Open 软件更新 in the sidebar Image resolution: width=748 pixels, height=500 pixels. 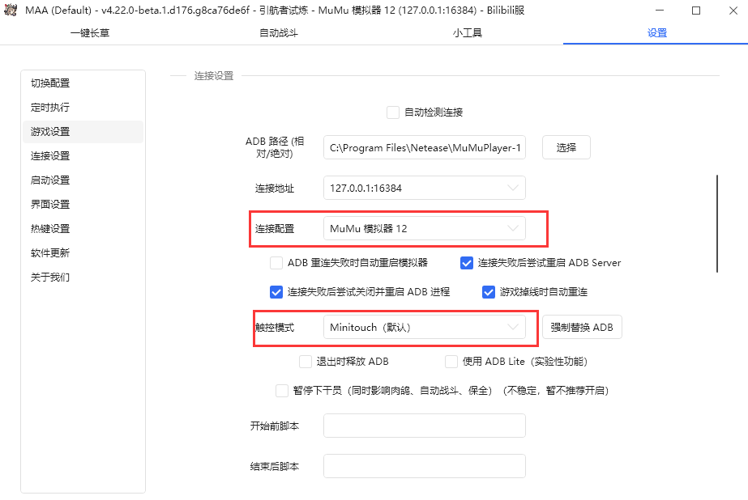click(x=50, y=253)
